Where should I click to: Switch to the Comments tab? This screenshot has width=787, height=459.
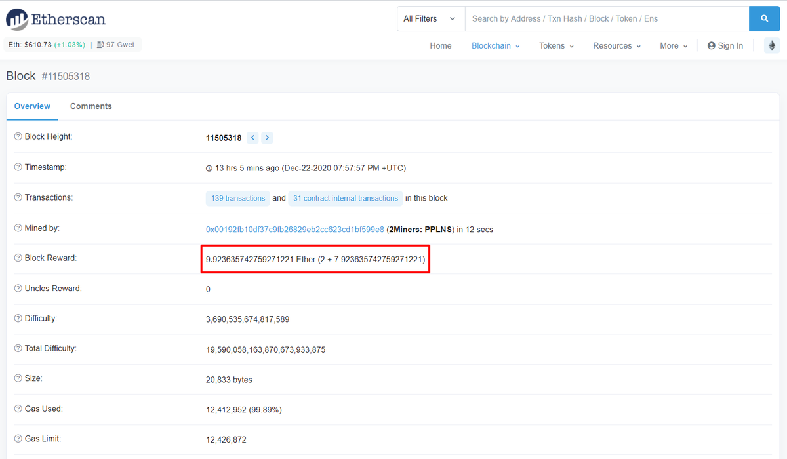tap(91, 106)
